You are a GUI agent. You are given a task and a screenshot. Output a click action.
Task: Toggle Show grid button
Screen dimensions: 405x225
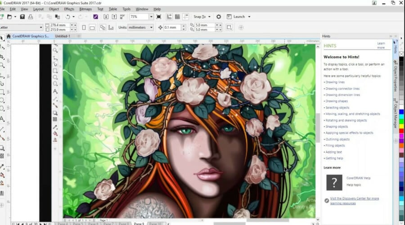177,17
